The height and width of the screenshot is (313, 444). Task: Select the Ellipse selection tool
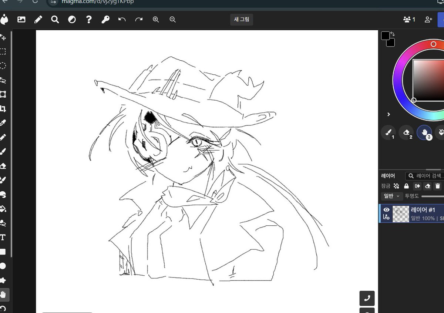tap(3, 66)
